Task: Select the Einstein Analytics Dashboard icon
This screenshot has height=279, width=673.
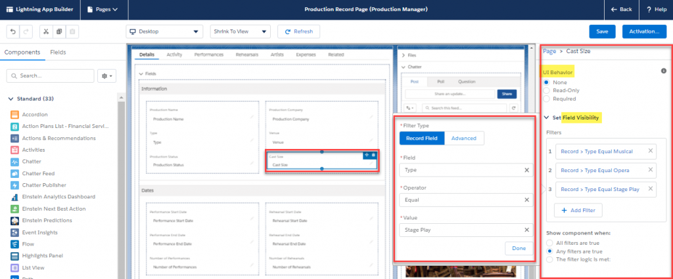Action: [14, 197]
